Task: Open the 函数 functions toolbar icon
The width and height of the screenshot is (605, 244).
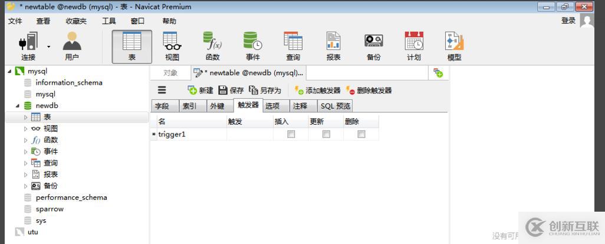Action: tap(212, 46)
